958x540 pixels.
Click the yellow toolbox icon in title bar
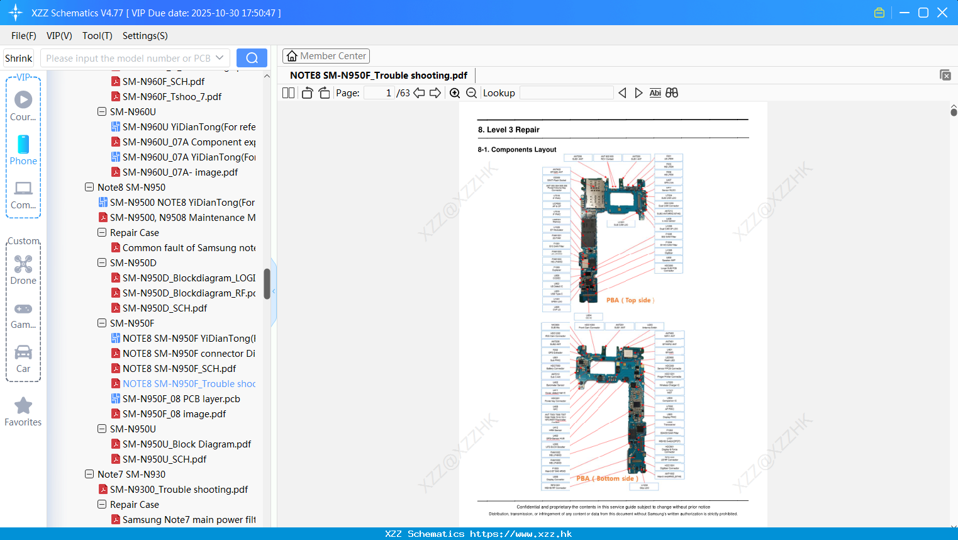(x=879, y=13)
